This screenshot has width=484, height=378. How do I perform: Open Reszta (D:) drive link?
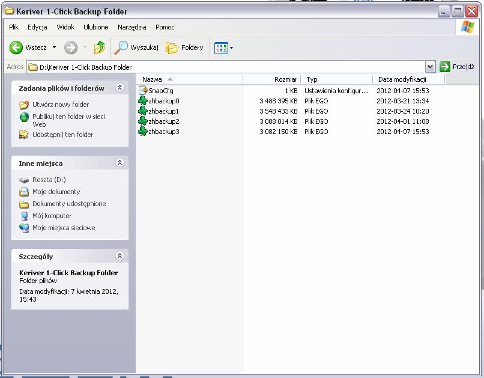pyautogui.click(x=49, y=180)
